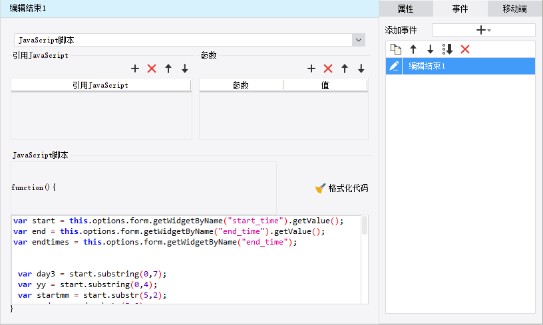Viewport: 543px width, 325px height.
Task: Click inside the empty 引用JavaScript list area
Action: pyautogui.click(x=101, y=116)
